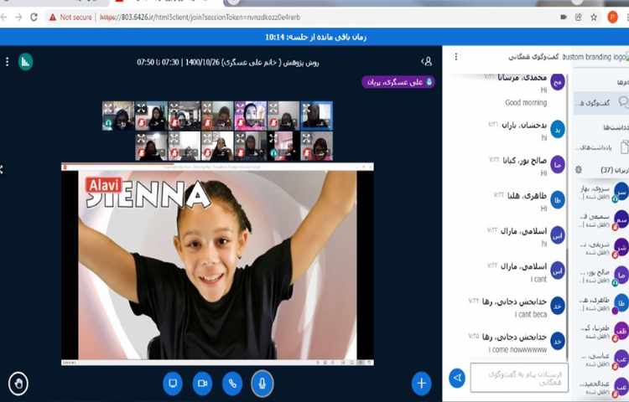Click the Not secure site warning
This screenshot has height=402, width=629.
[70, 16]
